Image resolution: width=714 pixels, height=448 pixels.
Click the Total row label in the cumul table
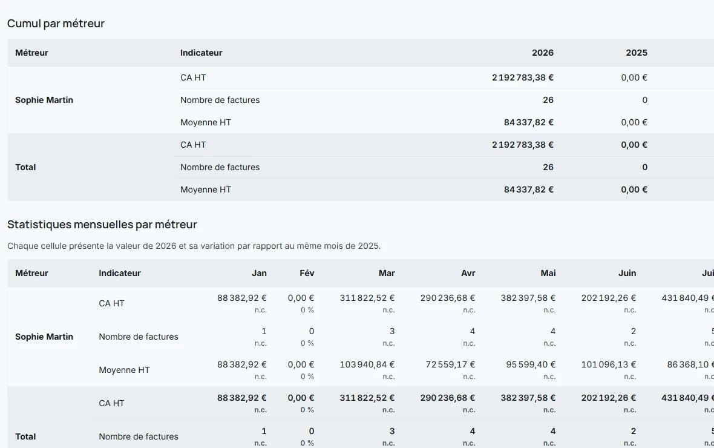coord(25,167)
